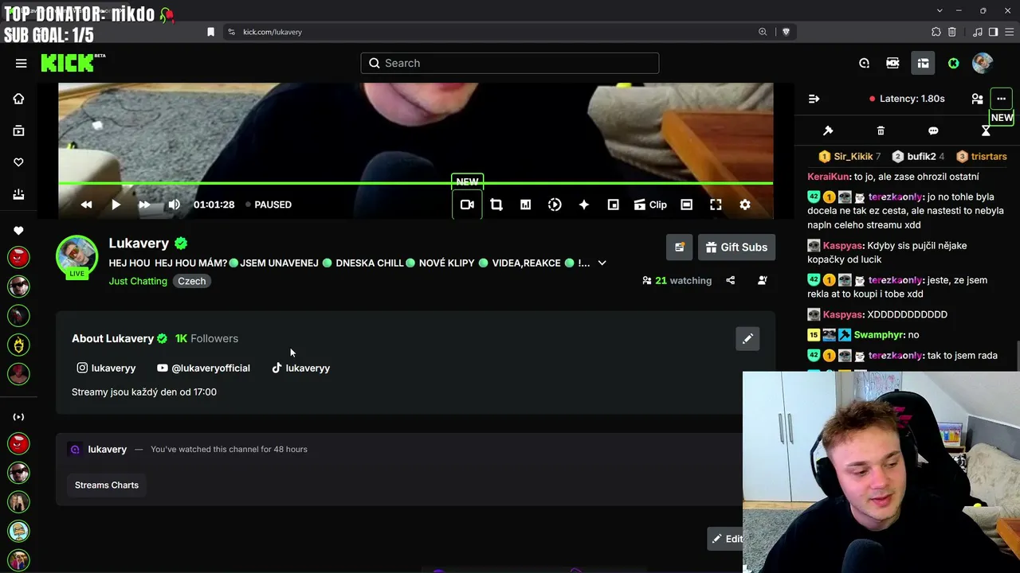Screen dimensions: 1020x573
Task: Click the Lukavery LIVE channel avatar
Action: coord(76,256)
